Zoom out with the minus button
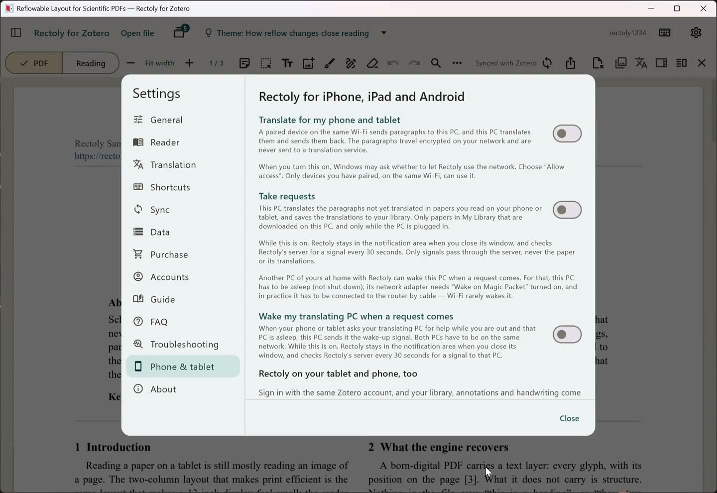 tap(130, 63)
